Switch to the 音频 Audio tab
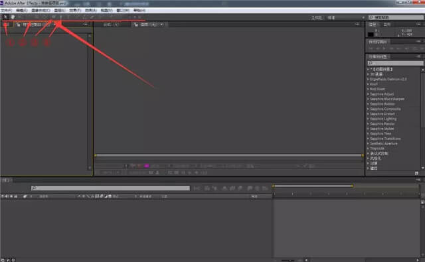The image size is (425, 262). 386,25
